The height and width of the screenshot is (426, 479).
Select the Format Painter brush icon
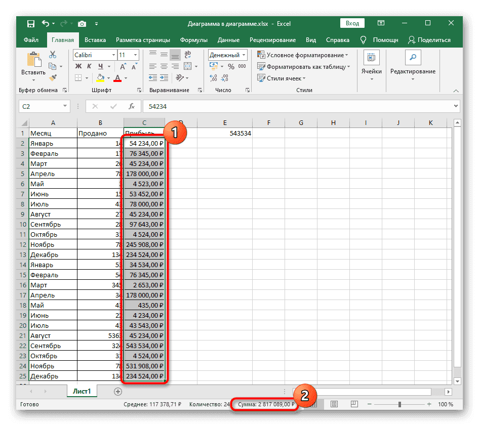click(x=53, y=77)
